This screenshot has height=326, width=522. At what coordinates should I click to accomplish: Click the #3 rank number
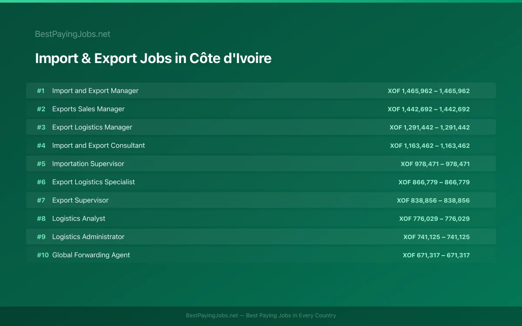click(x=41, y=127)
